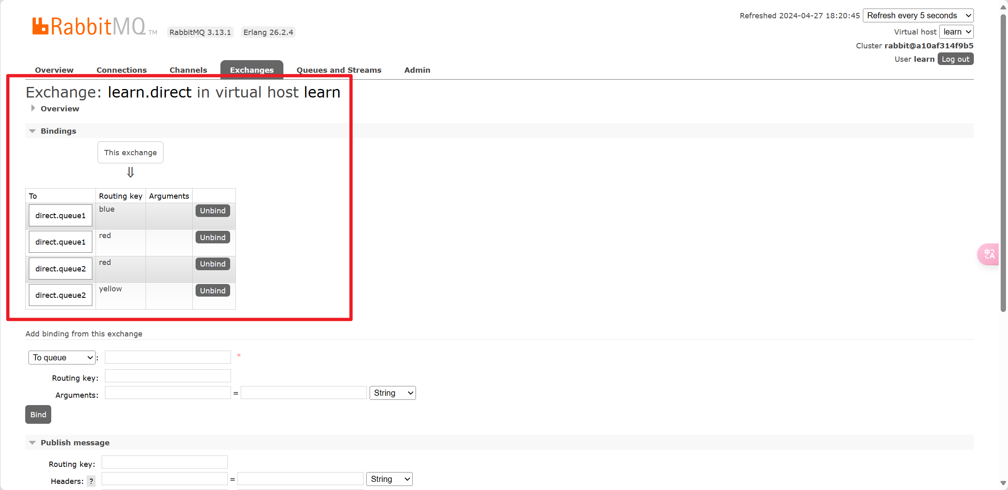Open the Arguments String type dropdown
1008x490 pixels.
[392, 393]
